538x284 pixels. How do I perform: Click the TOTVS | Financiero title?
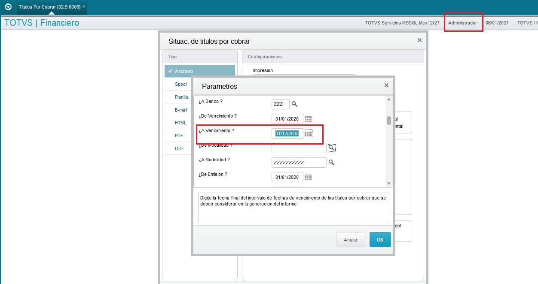pyautogui.click(x=42, y=23)
